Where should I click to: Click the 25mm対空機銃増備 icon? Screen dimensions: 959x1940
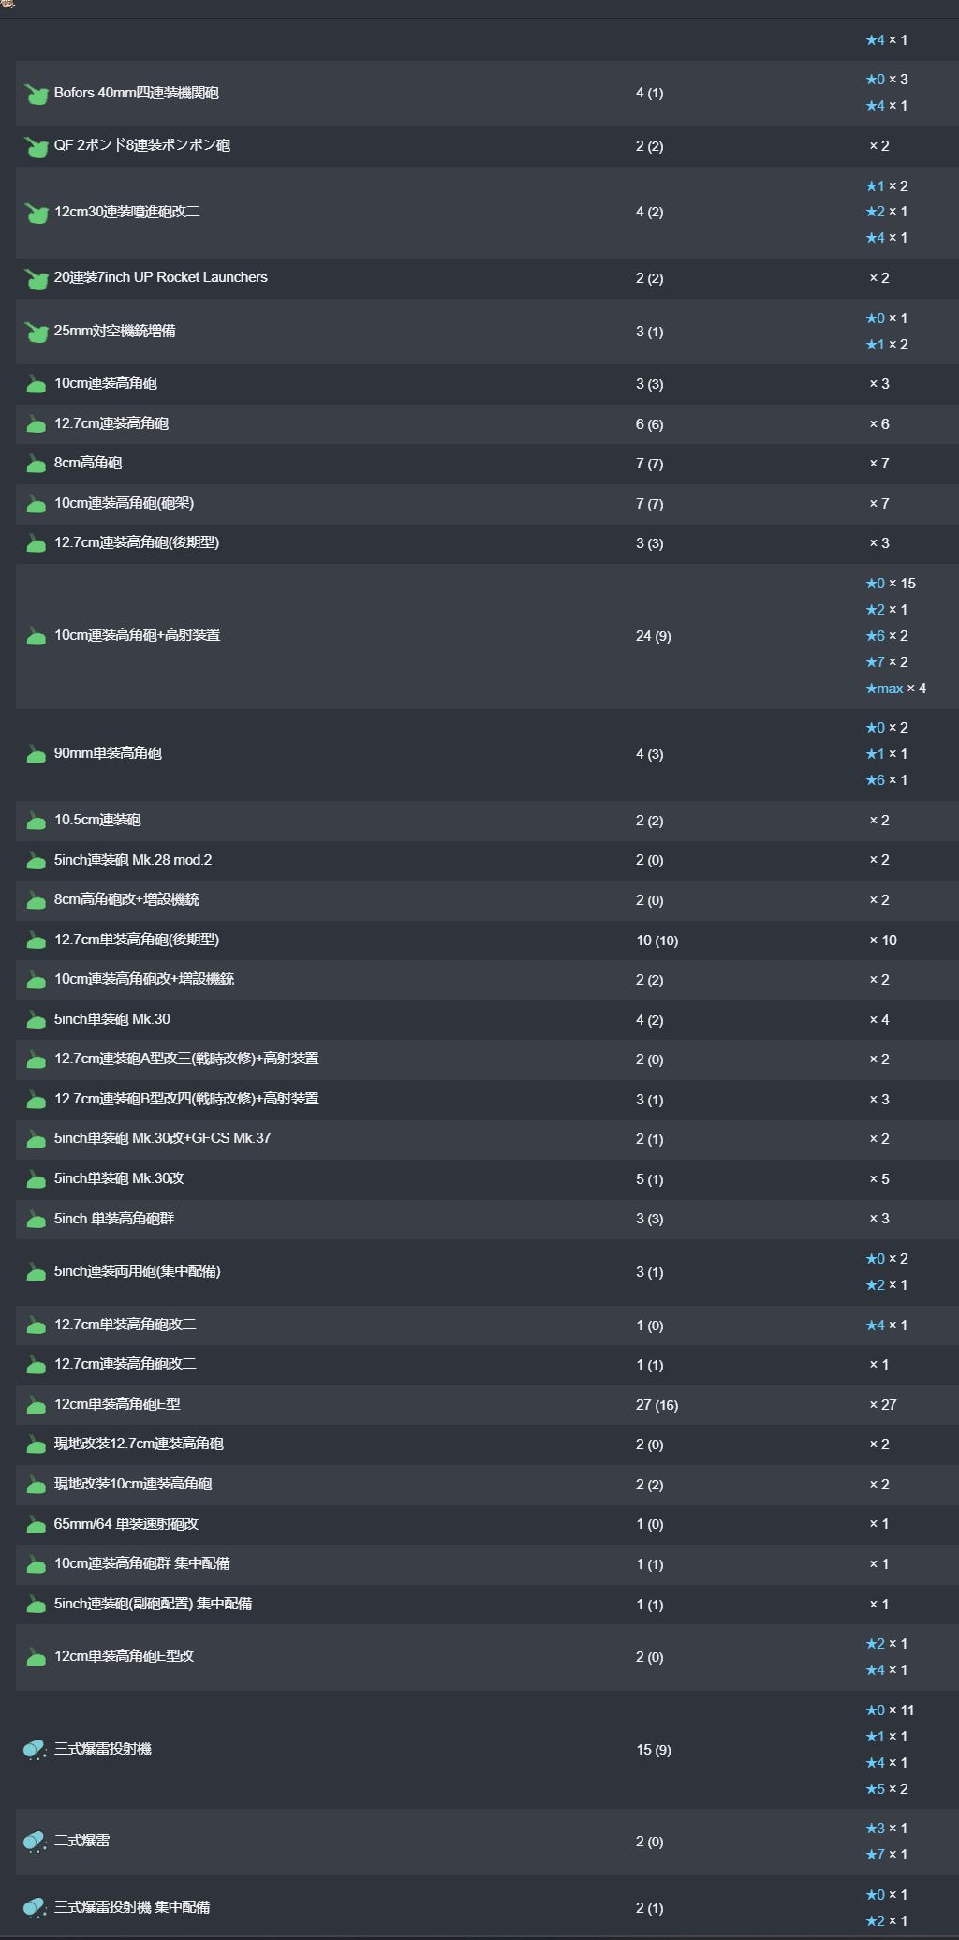pos(37,332)
